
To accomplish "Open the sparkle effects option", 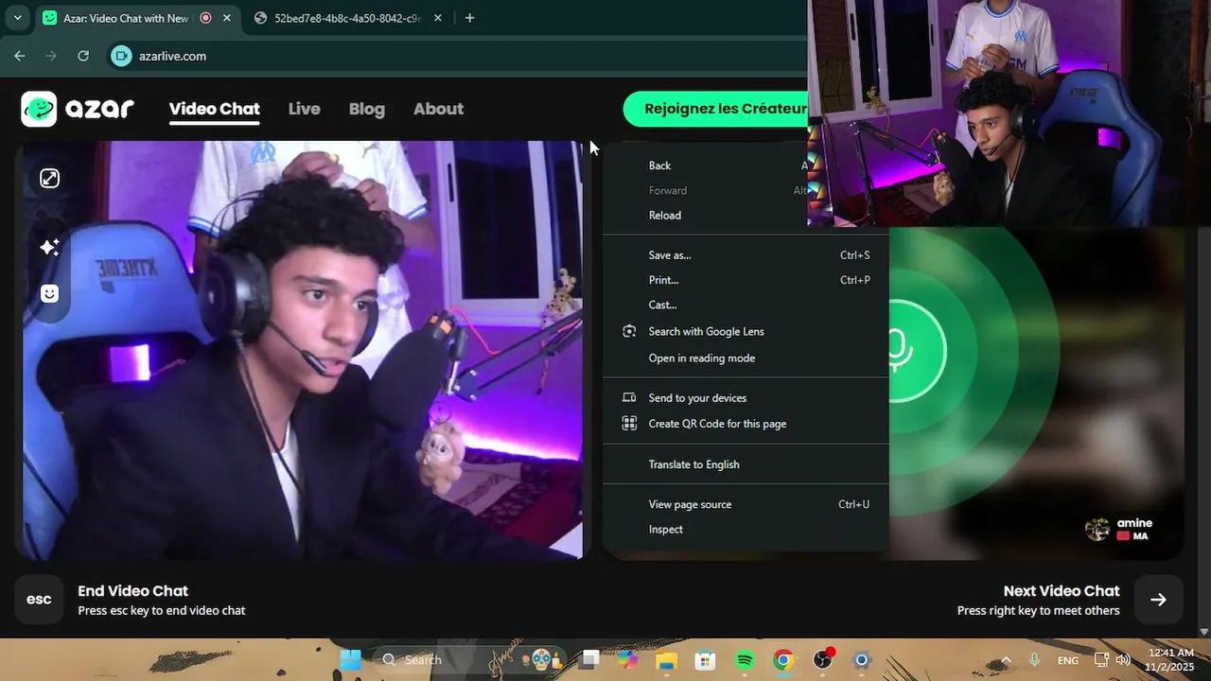I will pyautogui.click(x=49, y=247).
